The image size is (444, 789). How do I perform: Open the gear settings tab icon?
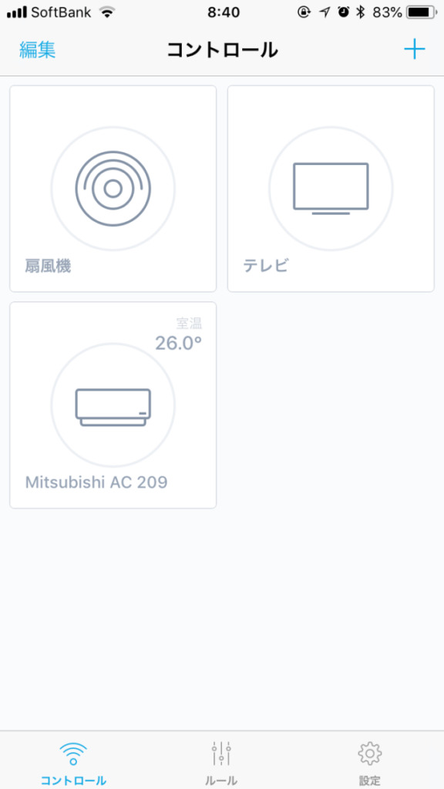pyautogui.click(x=370, y=754)
